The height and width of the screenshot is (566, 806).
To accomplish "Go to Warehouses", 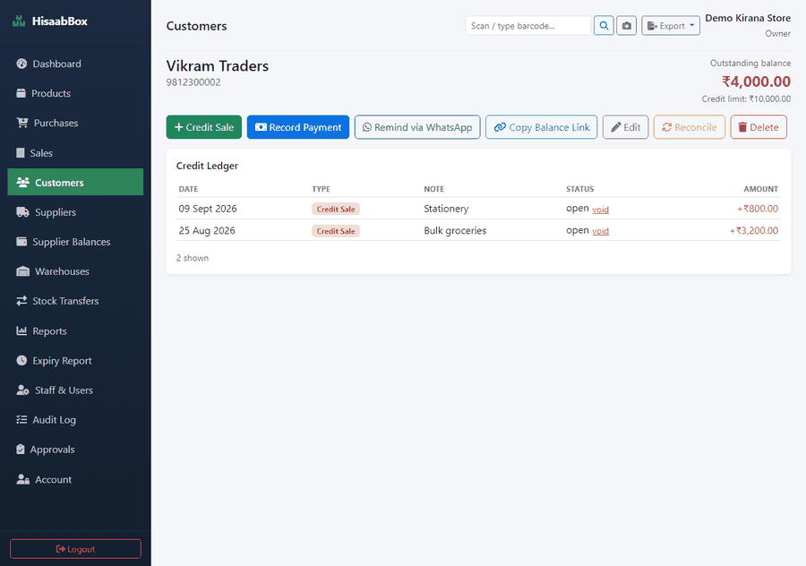I will pyautogui.click(x=75, y=271).
